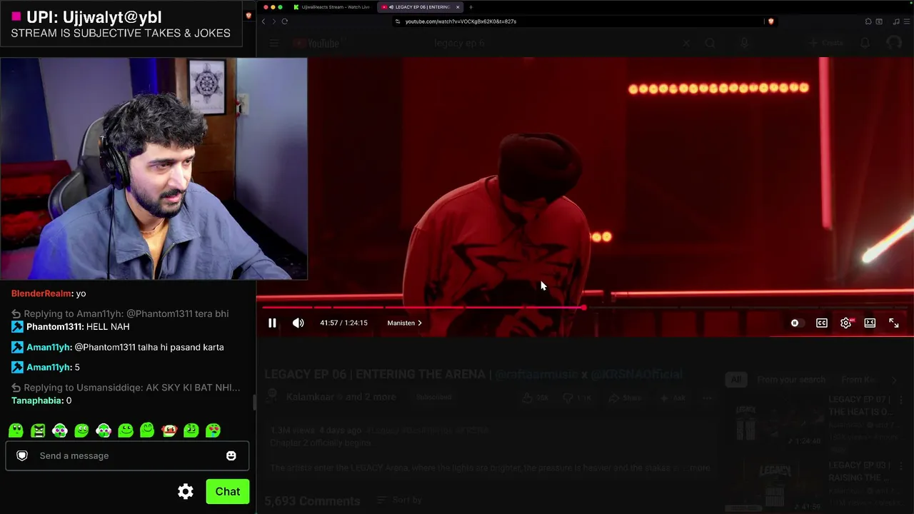Select the All filter chip
This screenshot has height=514, width=914.
(735, 380)
